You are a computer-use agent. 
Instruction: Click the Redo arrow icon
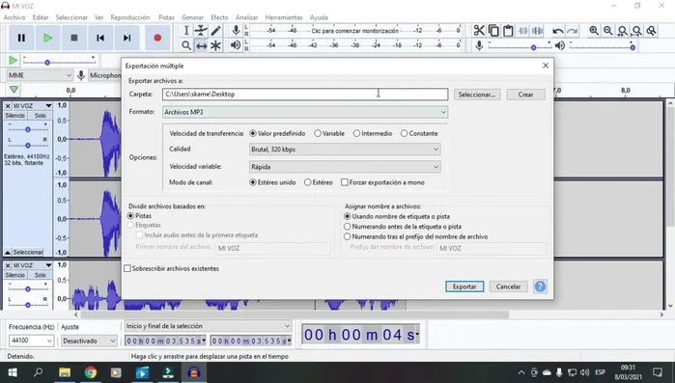pyautogui.click(x=572, y=31)
